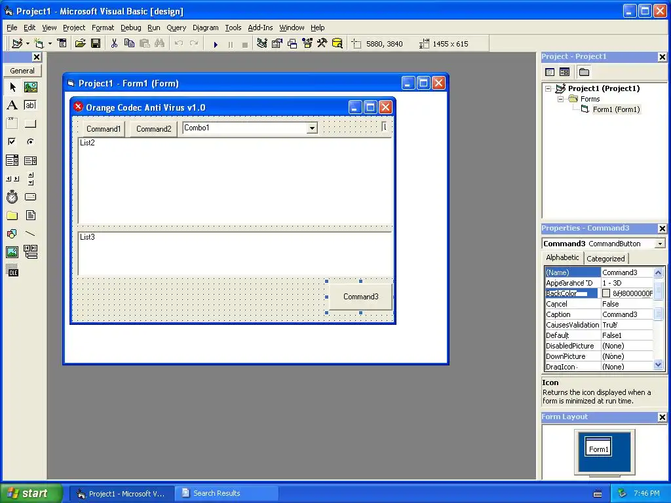The image size is (671, 503).
Task: Select the DirListBox folder tool
Action: click(12, 215)
